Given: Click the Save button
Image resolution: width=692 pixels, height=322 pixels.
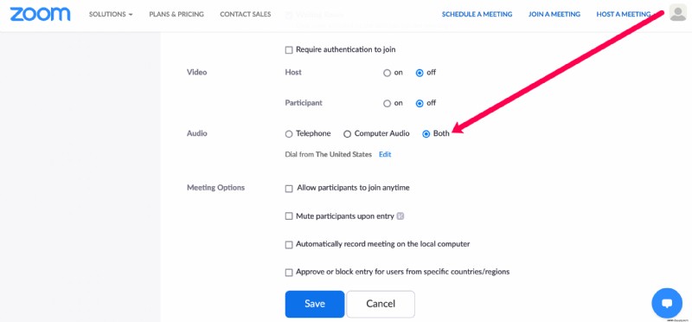Looking at the screenshot, I should (315, 304).
